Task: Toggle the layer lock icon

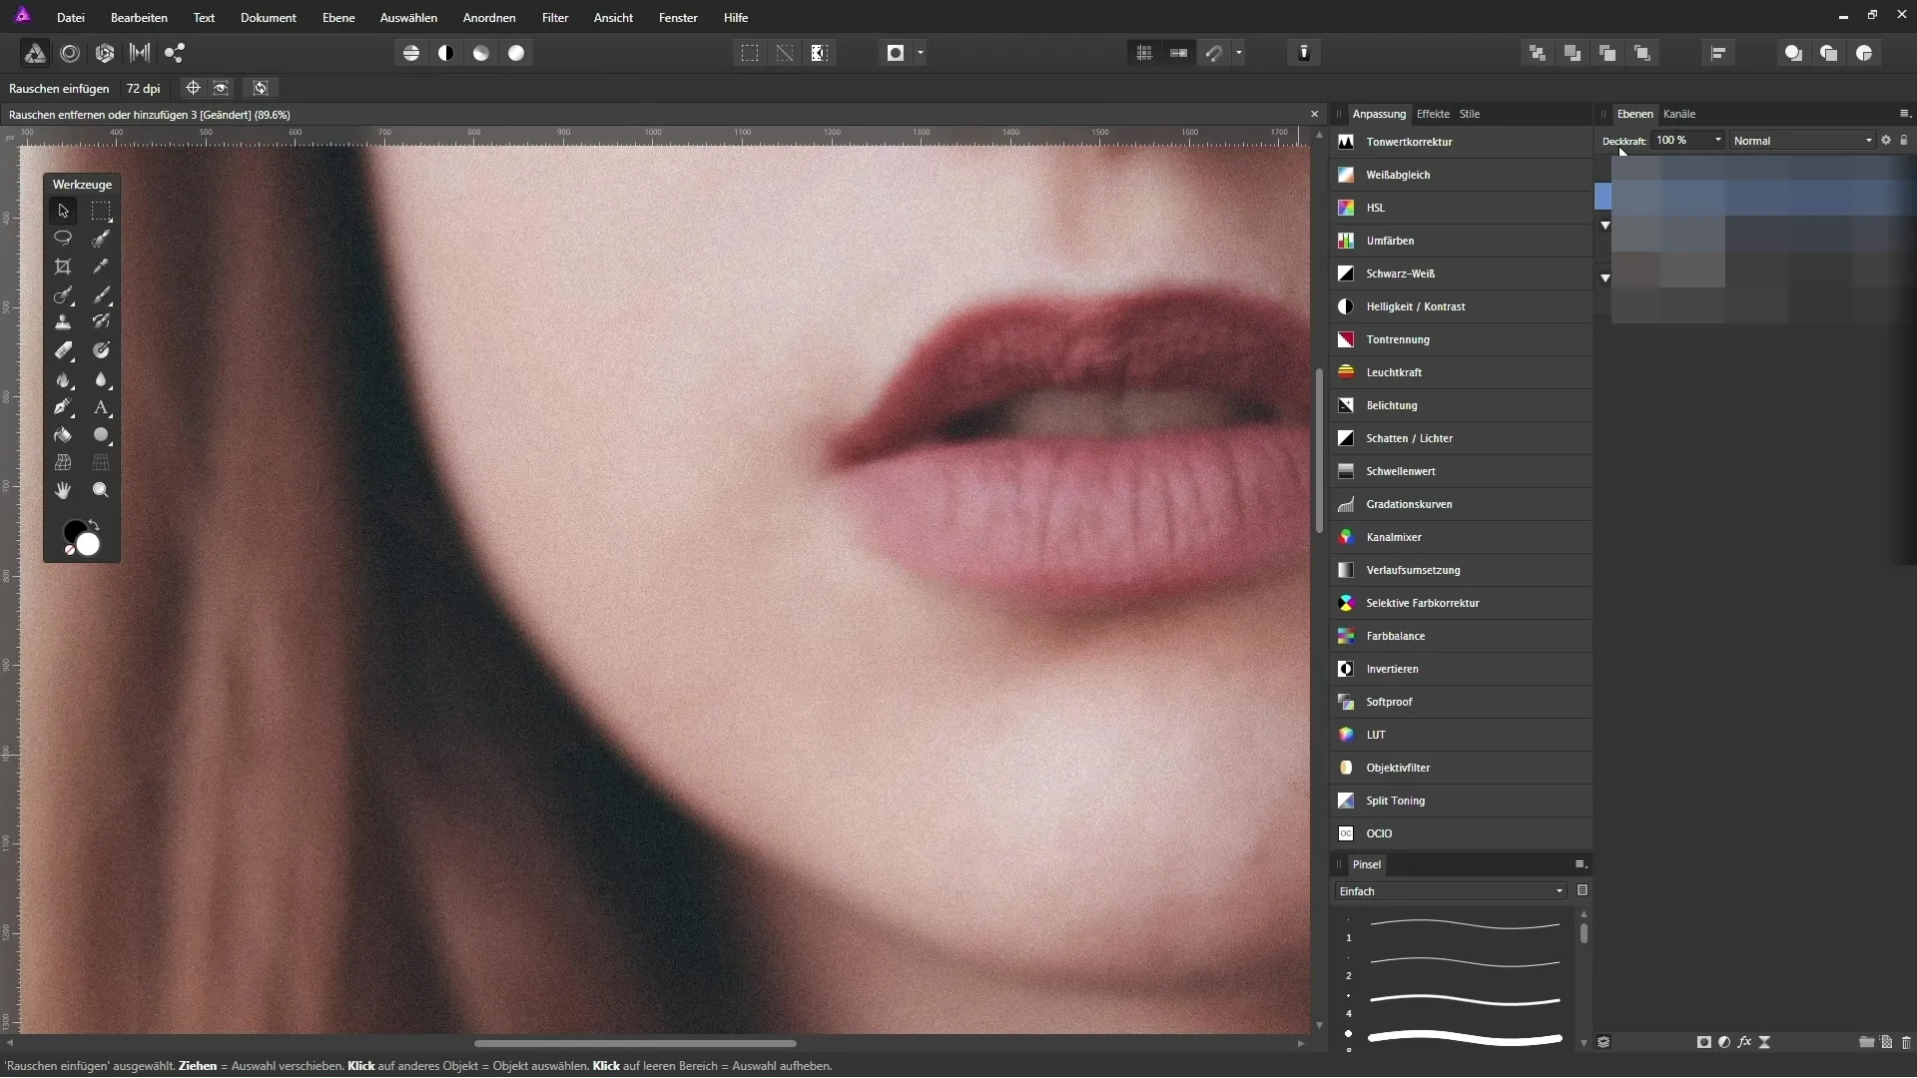Action: coord(1903,141)
